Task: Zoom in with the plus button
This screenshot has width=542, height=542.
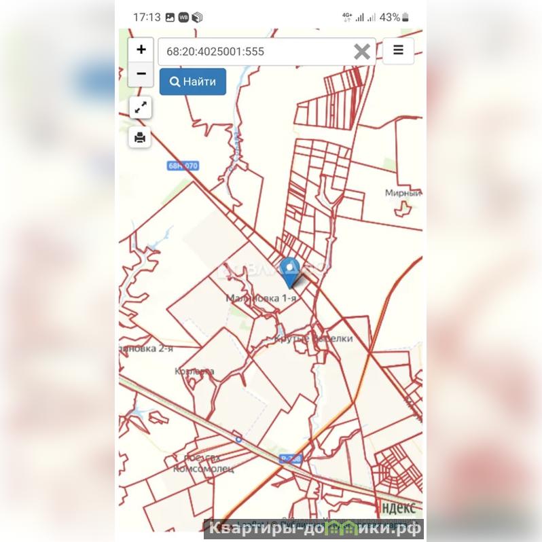Action: 141,50
